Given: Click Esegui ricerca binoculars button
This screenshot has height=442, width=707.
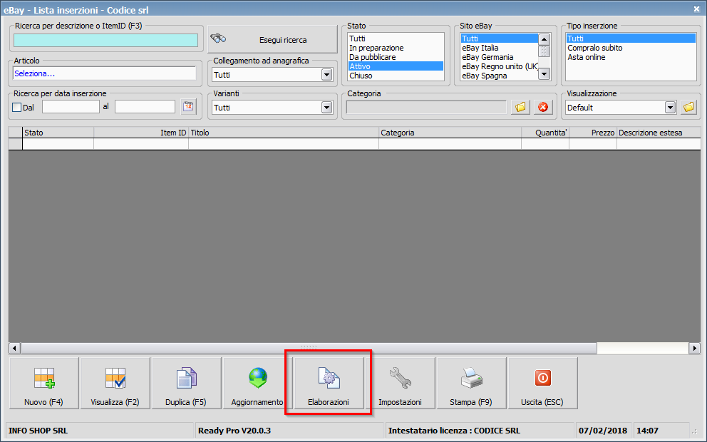Looking at the screenshot, I should pos(272,40).
